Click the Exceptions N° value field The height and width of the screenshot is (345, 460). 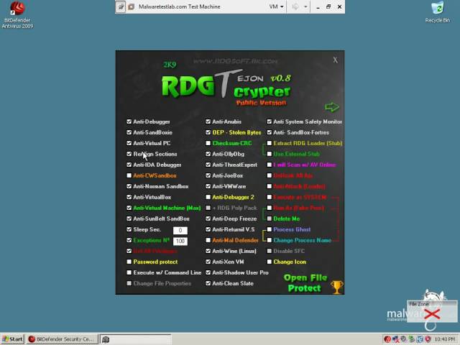[180, 241]
